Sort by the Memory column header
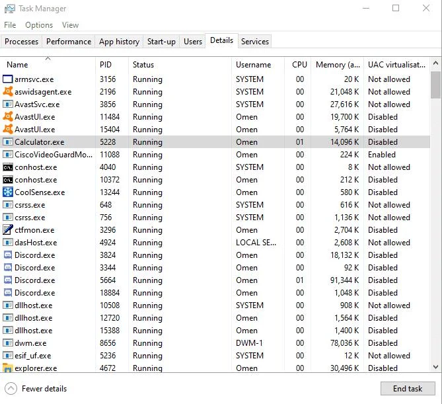 (x=338, y=65)
